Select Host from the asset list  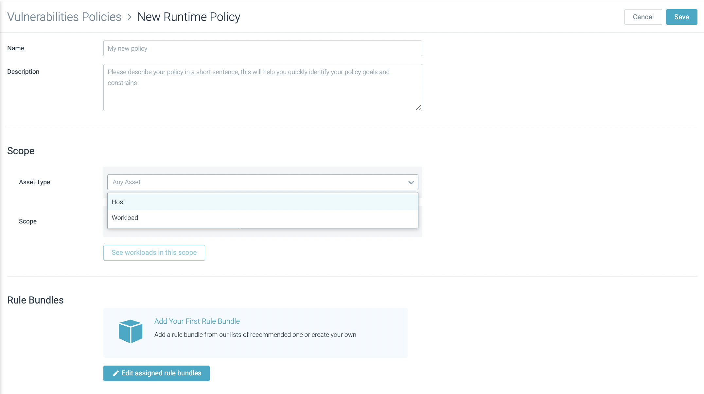pyautogui.click(x=118, y=202)
